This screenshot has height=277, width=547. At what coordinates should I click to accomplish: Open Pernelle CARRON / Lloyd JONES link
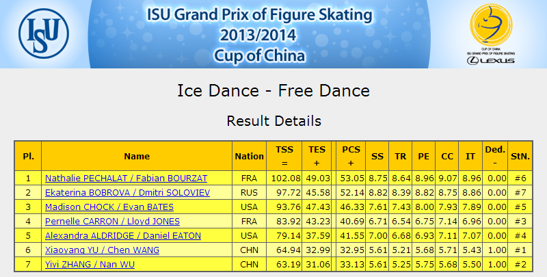112,221
